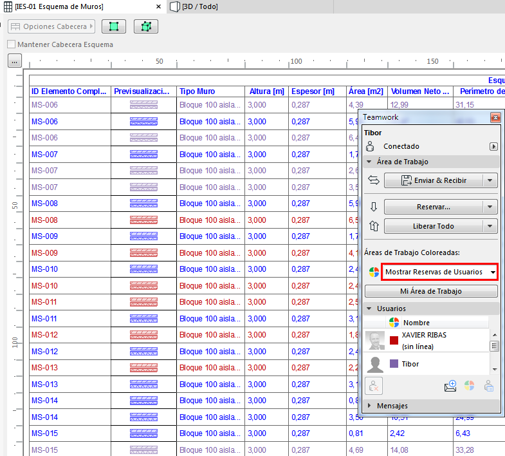Image resolution: width=505 pixels, height=456 pixels.
Task: Click the Mi Área de Trabajo button
Action: tap(431, 291)
